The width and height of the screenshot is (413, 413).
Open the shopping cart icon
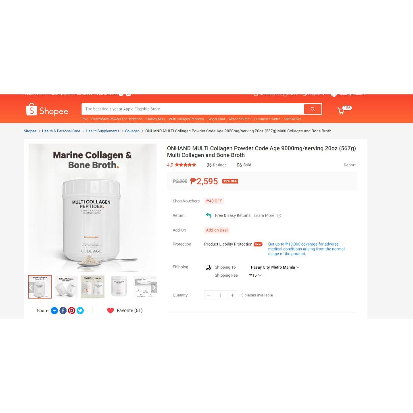coord(341,111)
